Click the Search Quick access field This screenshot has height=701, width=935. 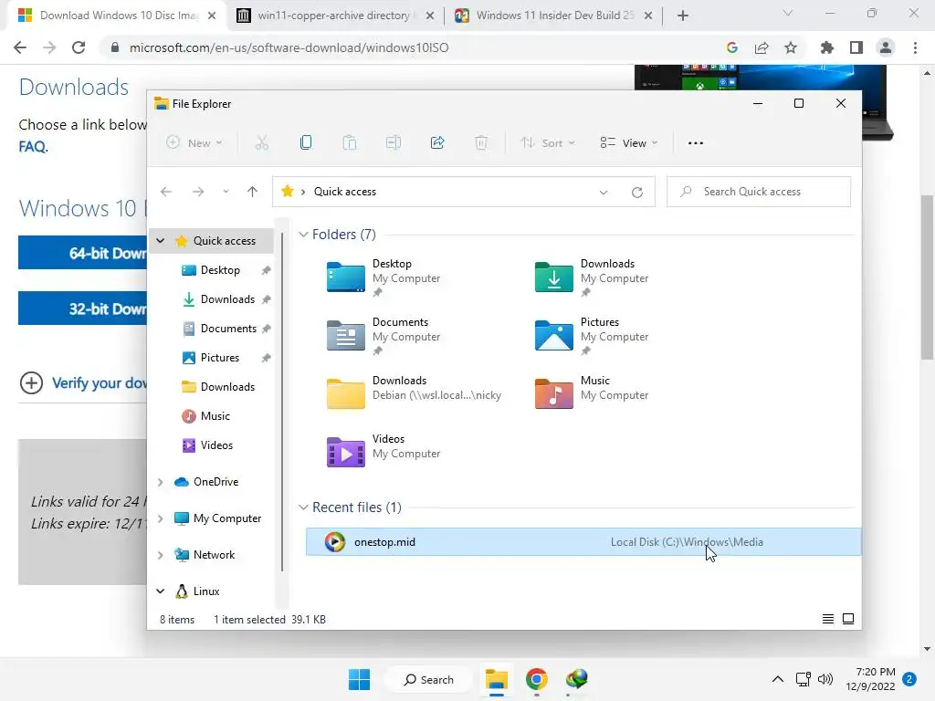click(x=759, y=192)
